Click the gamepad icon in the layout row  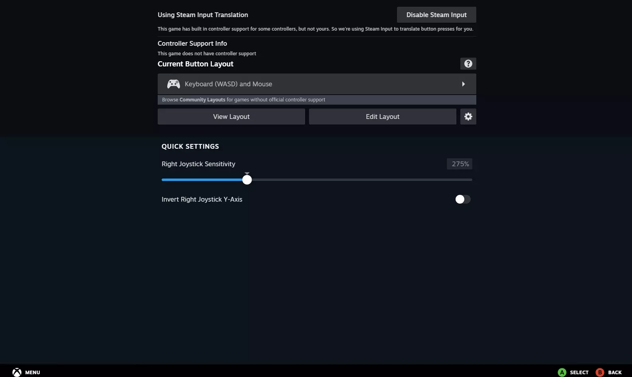coord(173,84)
